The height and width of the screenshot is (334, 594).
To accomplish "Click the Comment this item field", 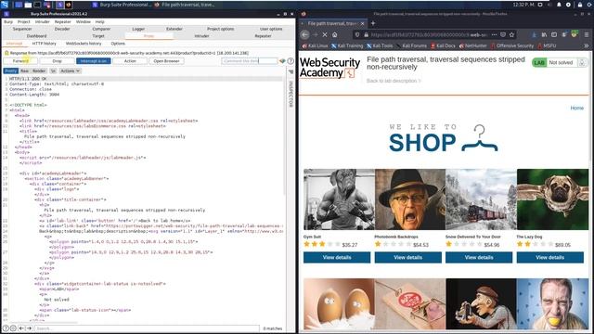I will pos(250,61).
